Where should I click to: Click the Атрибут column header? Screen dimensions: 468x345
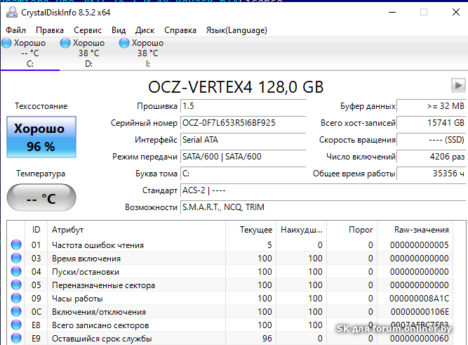68,230
